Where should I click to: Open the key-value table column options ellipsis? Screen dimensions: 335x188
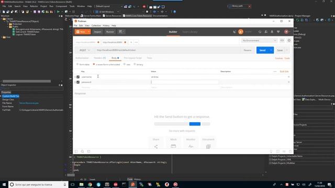click(275, 72)
